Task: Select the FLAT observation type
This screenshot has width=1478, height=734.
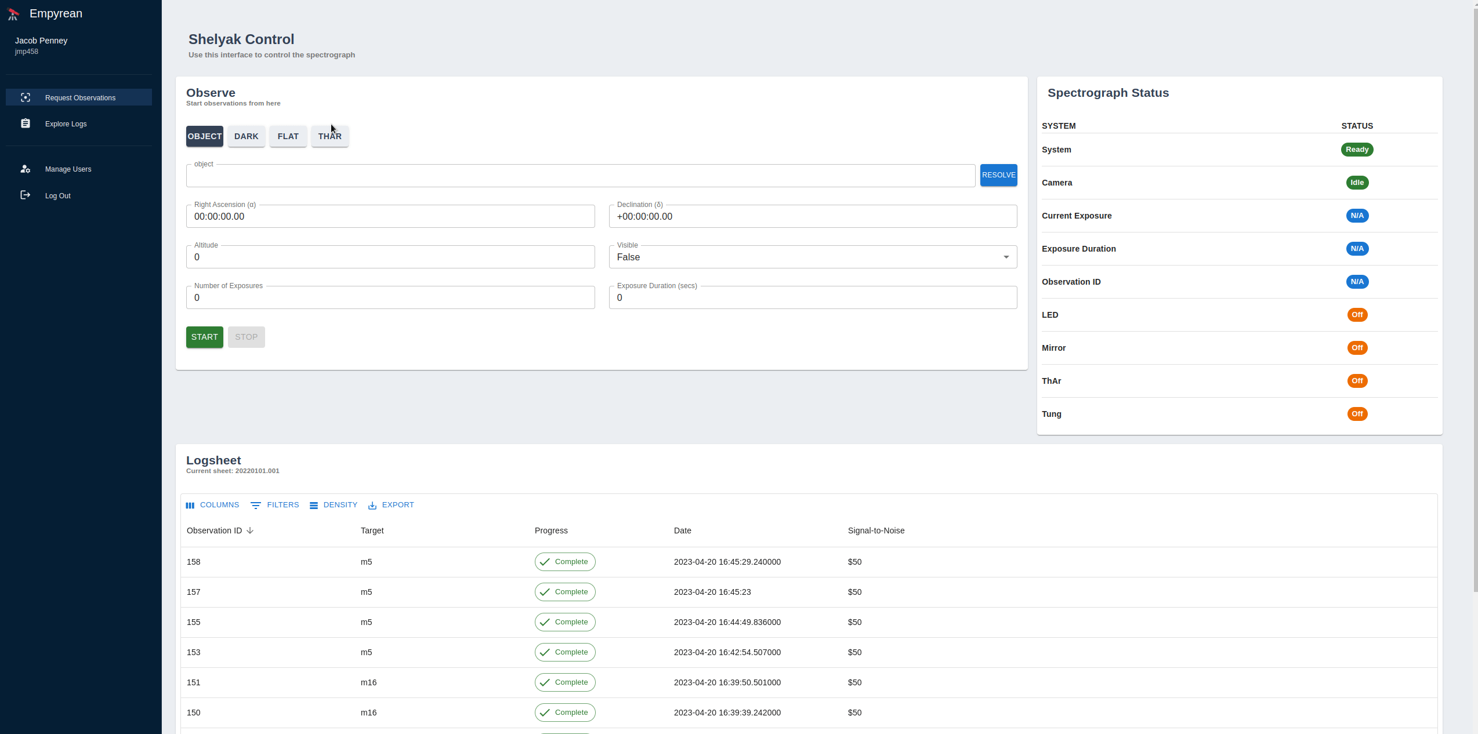Action: [288, 136]
